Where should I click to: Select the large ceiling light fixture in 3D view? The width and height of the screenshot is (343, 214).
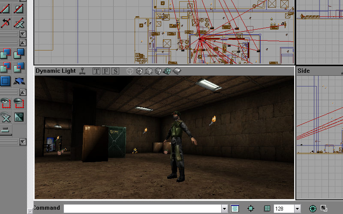[x=208, y=85]
